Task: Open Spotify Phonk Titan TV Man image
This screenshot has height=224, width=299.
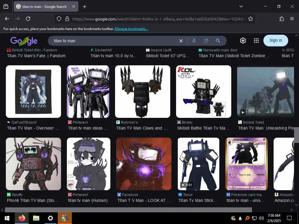Action: tap(33, 164)
